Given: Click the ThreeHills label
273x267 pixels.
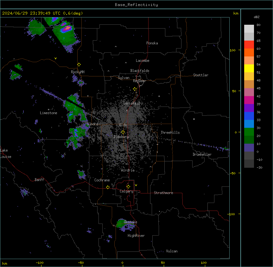Looking at the screenshot, I should click(x=170, y=133).
